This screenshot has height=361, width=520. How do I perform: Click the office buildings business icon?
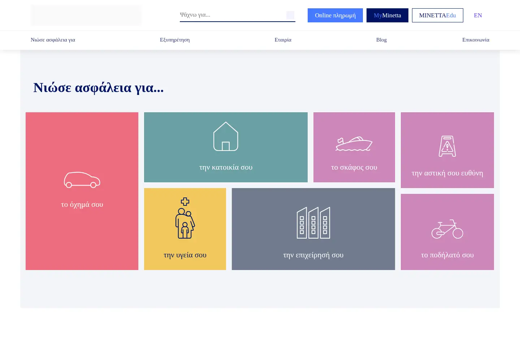pos(313,223)
